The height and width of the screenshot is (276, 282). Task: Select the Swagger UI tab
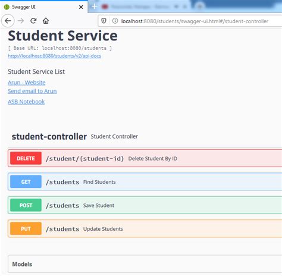[44, 7]
